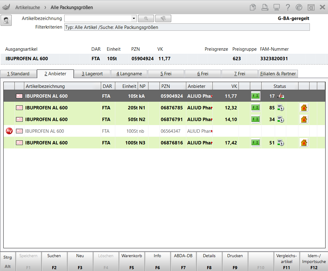328x271 pixels.
Task: Click the clipboard copy icon in title bar
Action: pyautogui.click(x=253, y=7)
